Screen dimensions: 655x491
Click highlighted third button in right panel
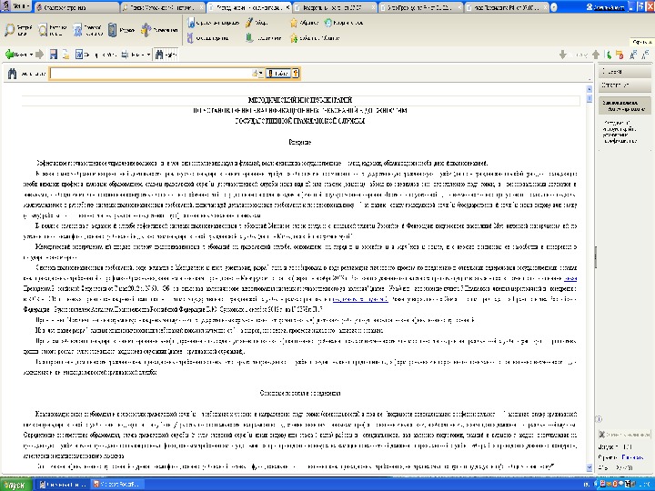pos(624,105)
